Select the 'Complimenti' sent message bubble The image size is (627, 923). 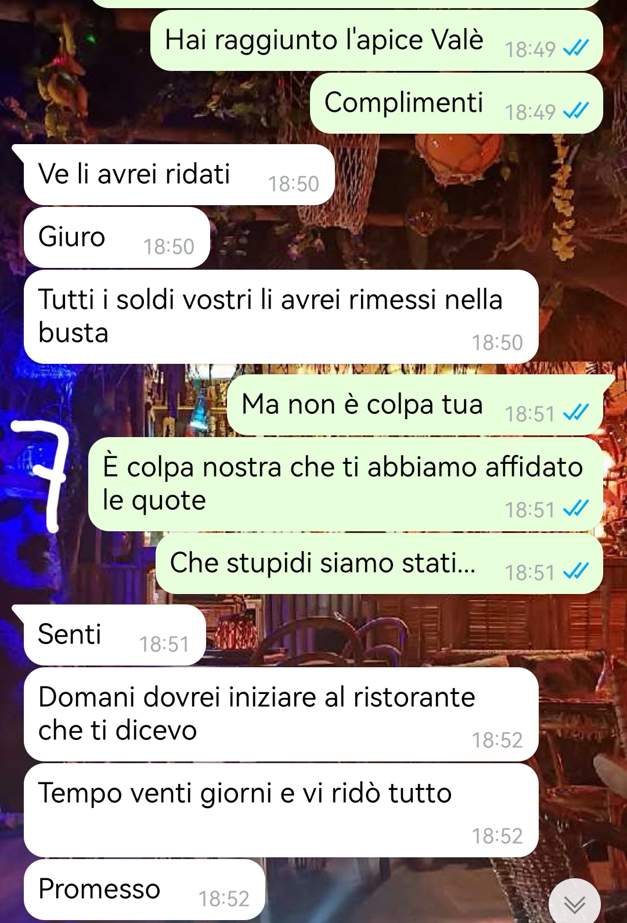point(456,103)
